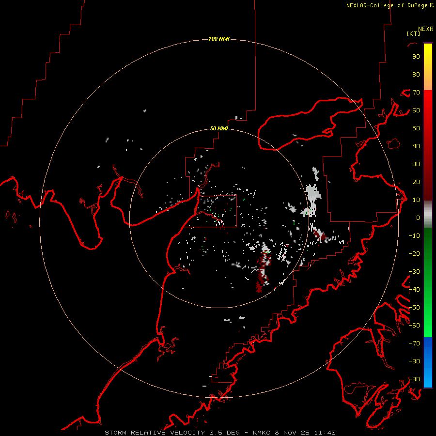Click the 90 value on the velocity scale

[x=416, y=57]
